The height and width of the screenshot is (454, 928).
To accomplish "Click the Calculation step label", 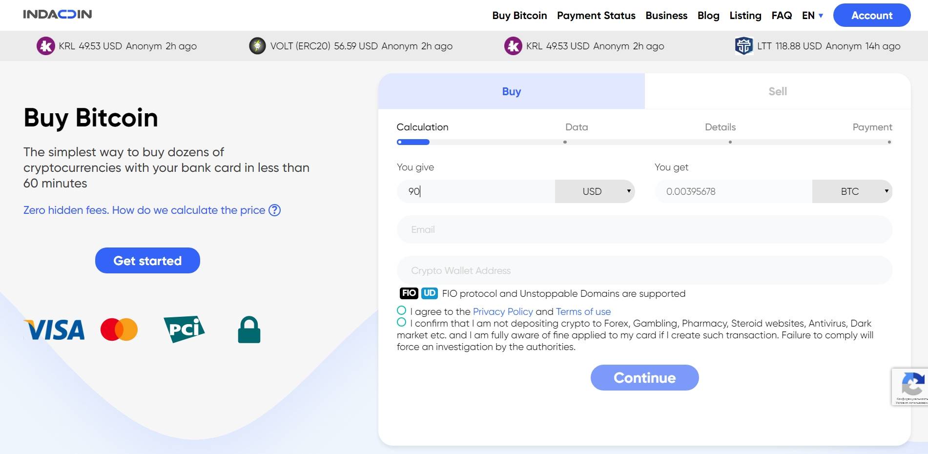I will (422, 127).
